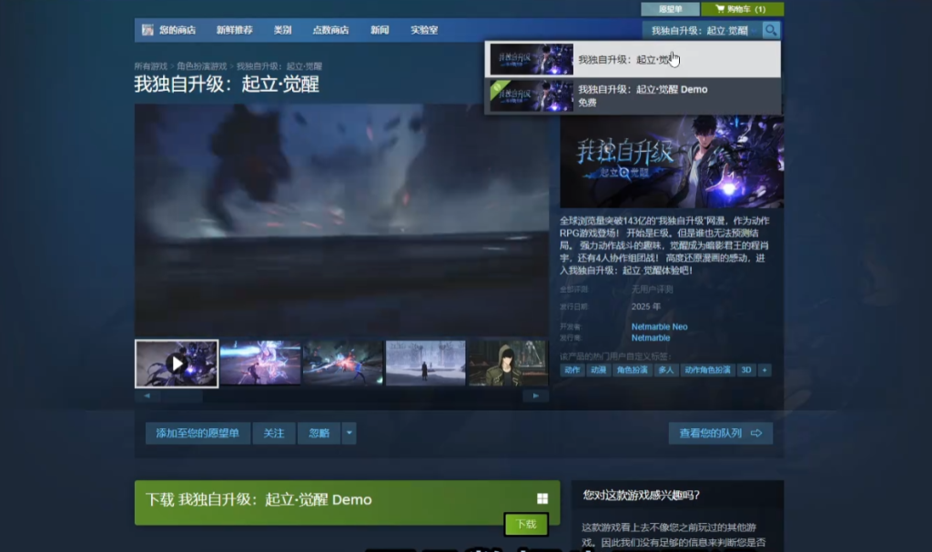Screen dimensions: 932x552
Task: Click the game title breadcrumb link
Action: click(279, 66)
